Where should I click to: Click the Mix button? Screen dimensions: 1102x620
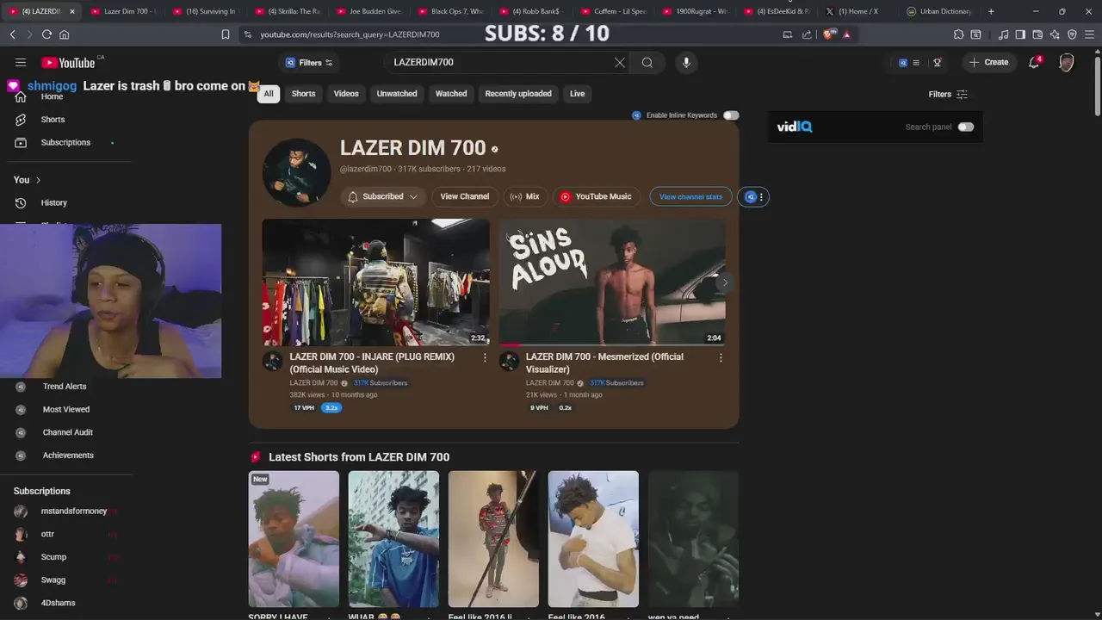524,197
